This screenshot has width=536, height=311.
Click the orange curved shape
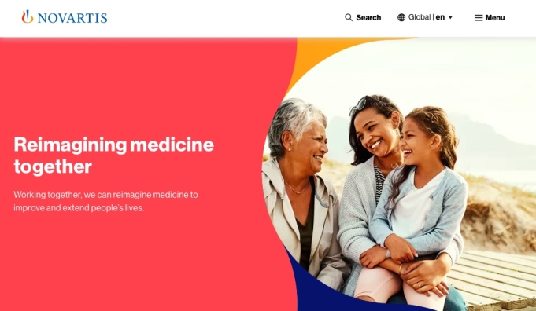[318, 54]
